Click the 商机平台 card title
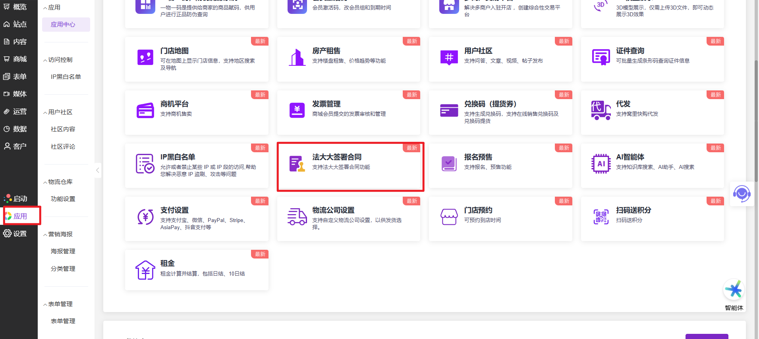Viewport: 759px width, 339px height. tap(174, 104)
